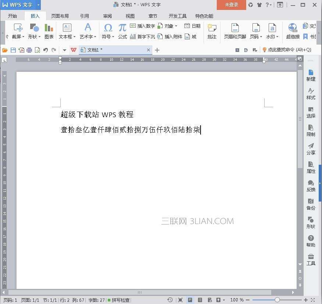
Task: Switch to Review (审阅) tab
Action: click(107, 16)
